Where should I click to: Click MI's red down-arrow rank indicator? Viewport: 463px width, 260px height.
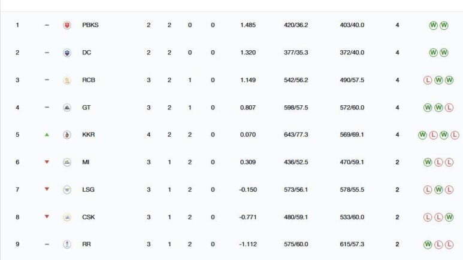click(x=47, y=163)
